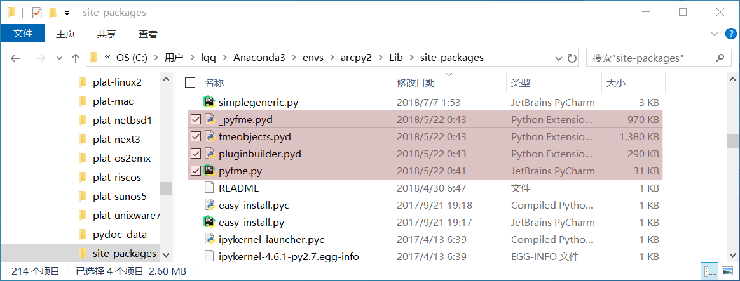Click the details view icon in status bar
The width and height of the screenshot is (740, 281).
point(709,271)
